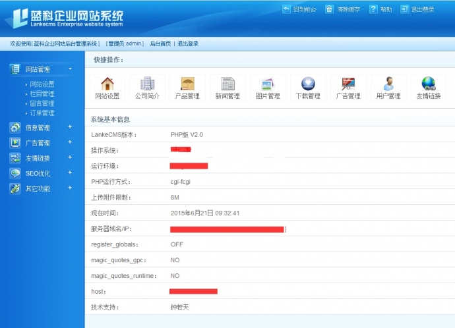The image size is (455, 328).
Task: Click the 系统基本信息 heading
Action: [110, 119]
